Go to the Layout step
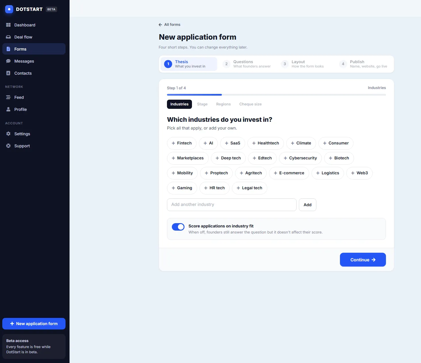Image resolution: width=421 pixels, height=363 pixels. tap(306, 64)
